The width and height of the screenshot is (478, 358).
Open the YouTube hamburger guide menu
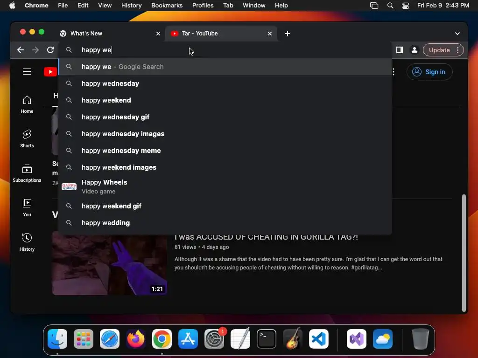pos(27,71)
